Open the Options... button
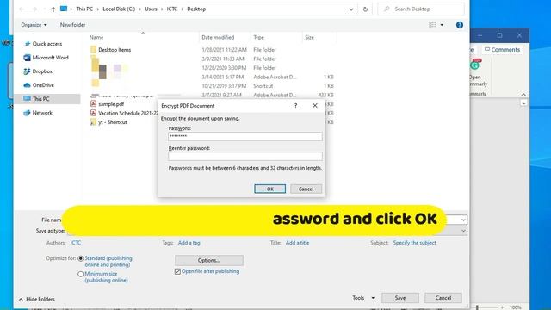The height and width of the screenshot is (310, 551). pos(209,260)
